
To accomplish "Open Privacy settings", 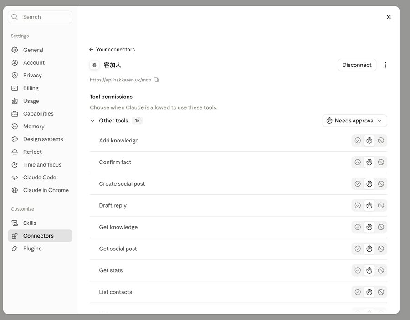I will coord(40,76).
